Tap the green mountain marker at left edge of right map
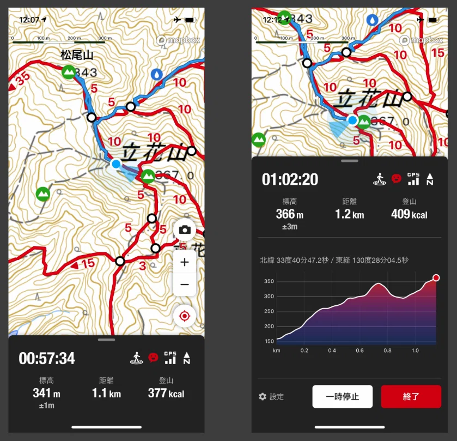 pos(259,140)
